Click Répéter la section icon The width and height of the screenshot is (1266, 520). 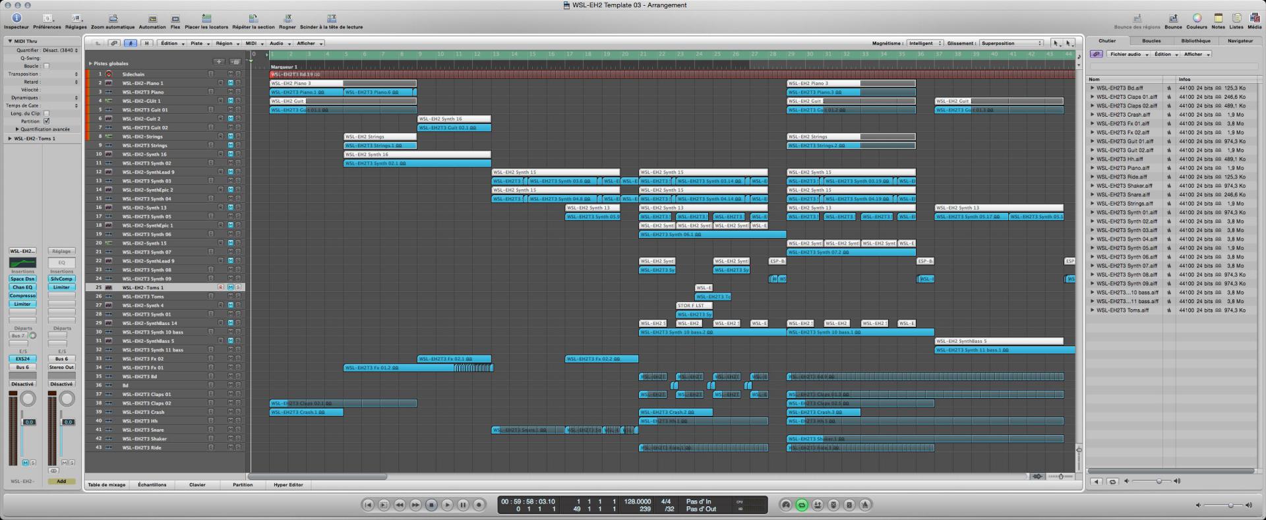point(253,18)
